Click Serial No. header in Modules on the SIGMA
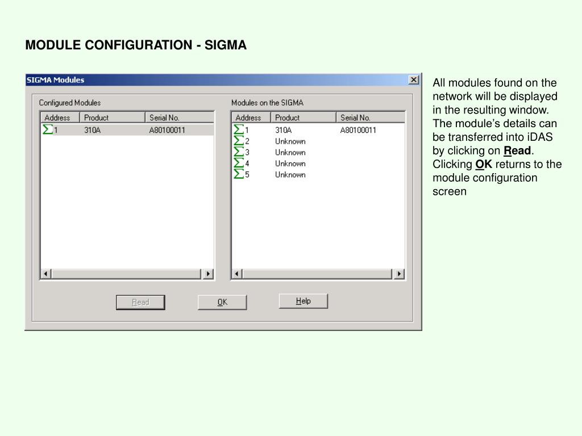The image size is (582, 436). point(371,118)
